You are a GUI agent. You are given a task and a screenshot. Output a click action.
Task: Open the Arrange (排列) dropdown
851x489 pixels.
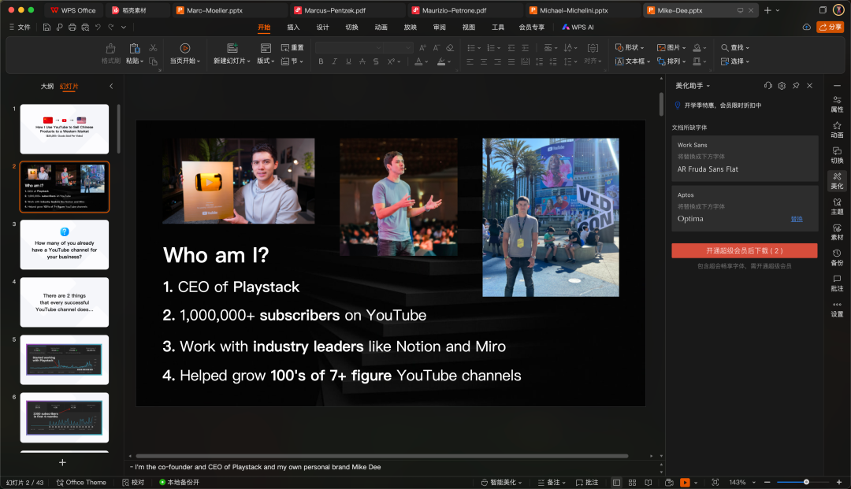pyautogui.click(x=671, y=61)
